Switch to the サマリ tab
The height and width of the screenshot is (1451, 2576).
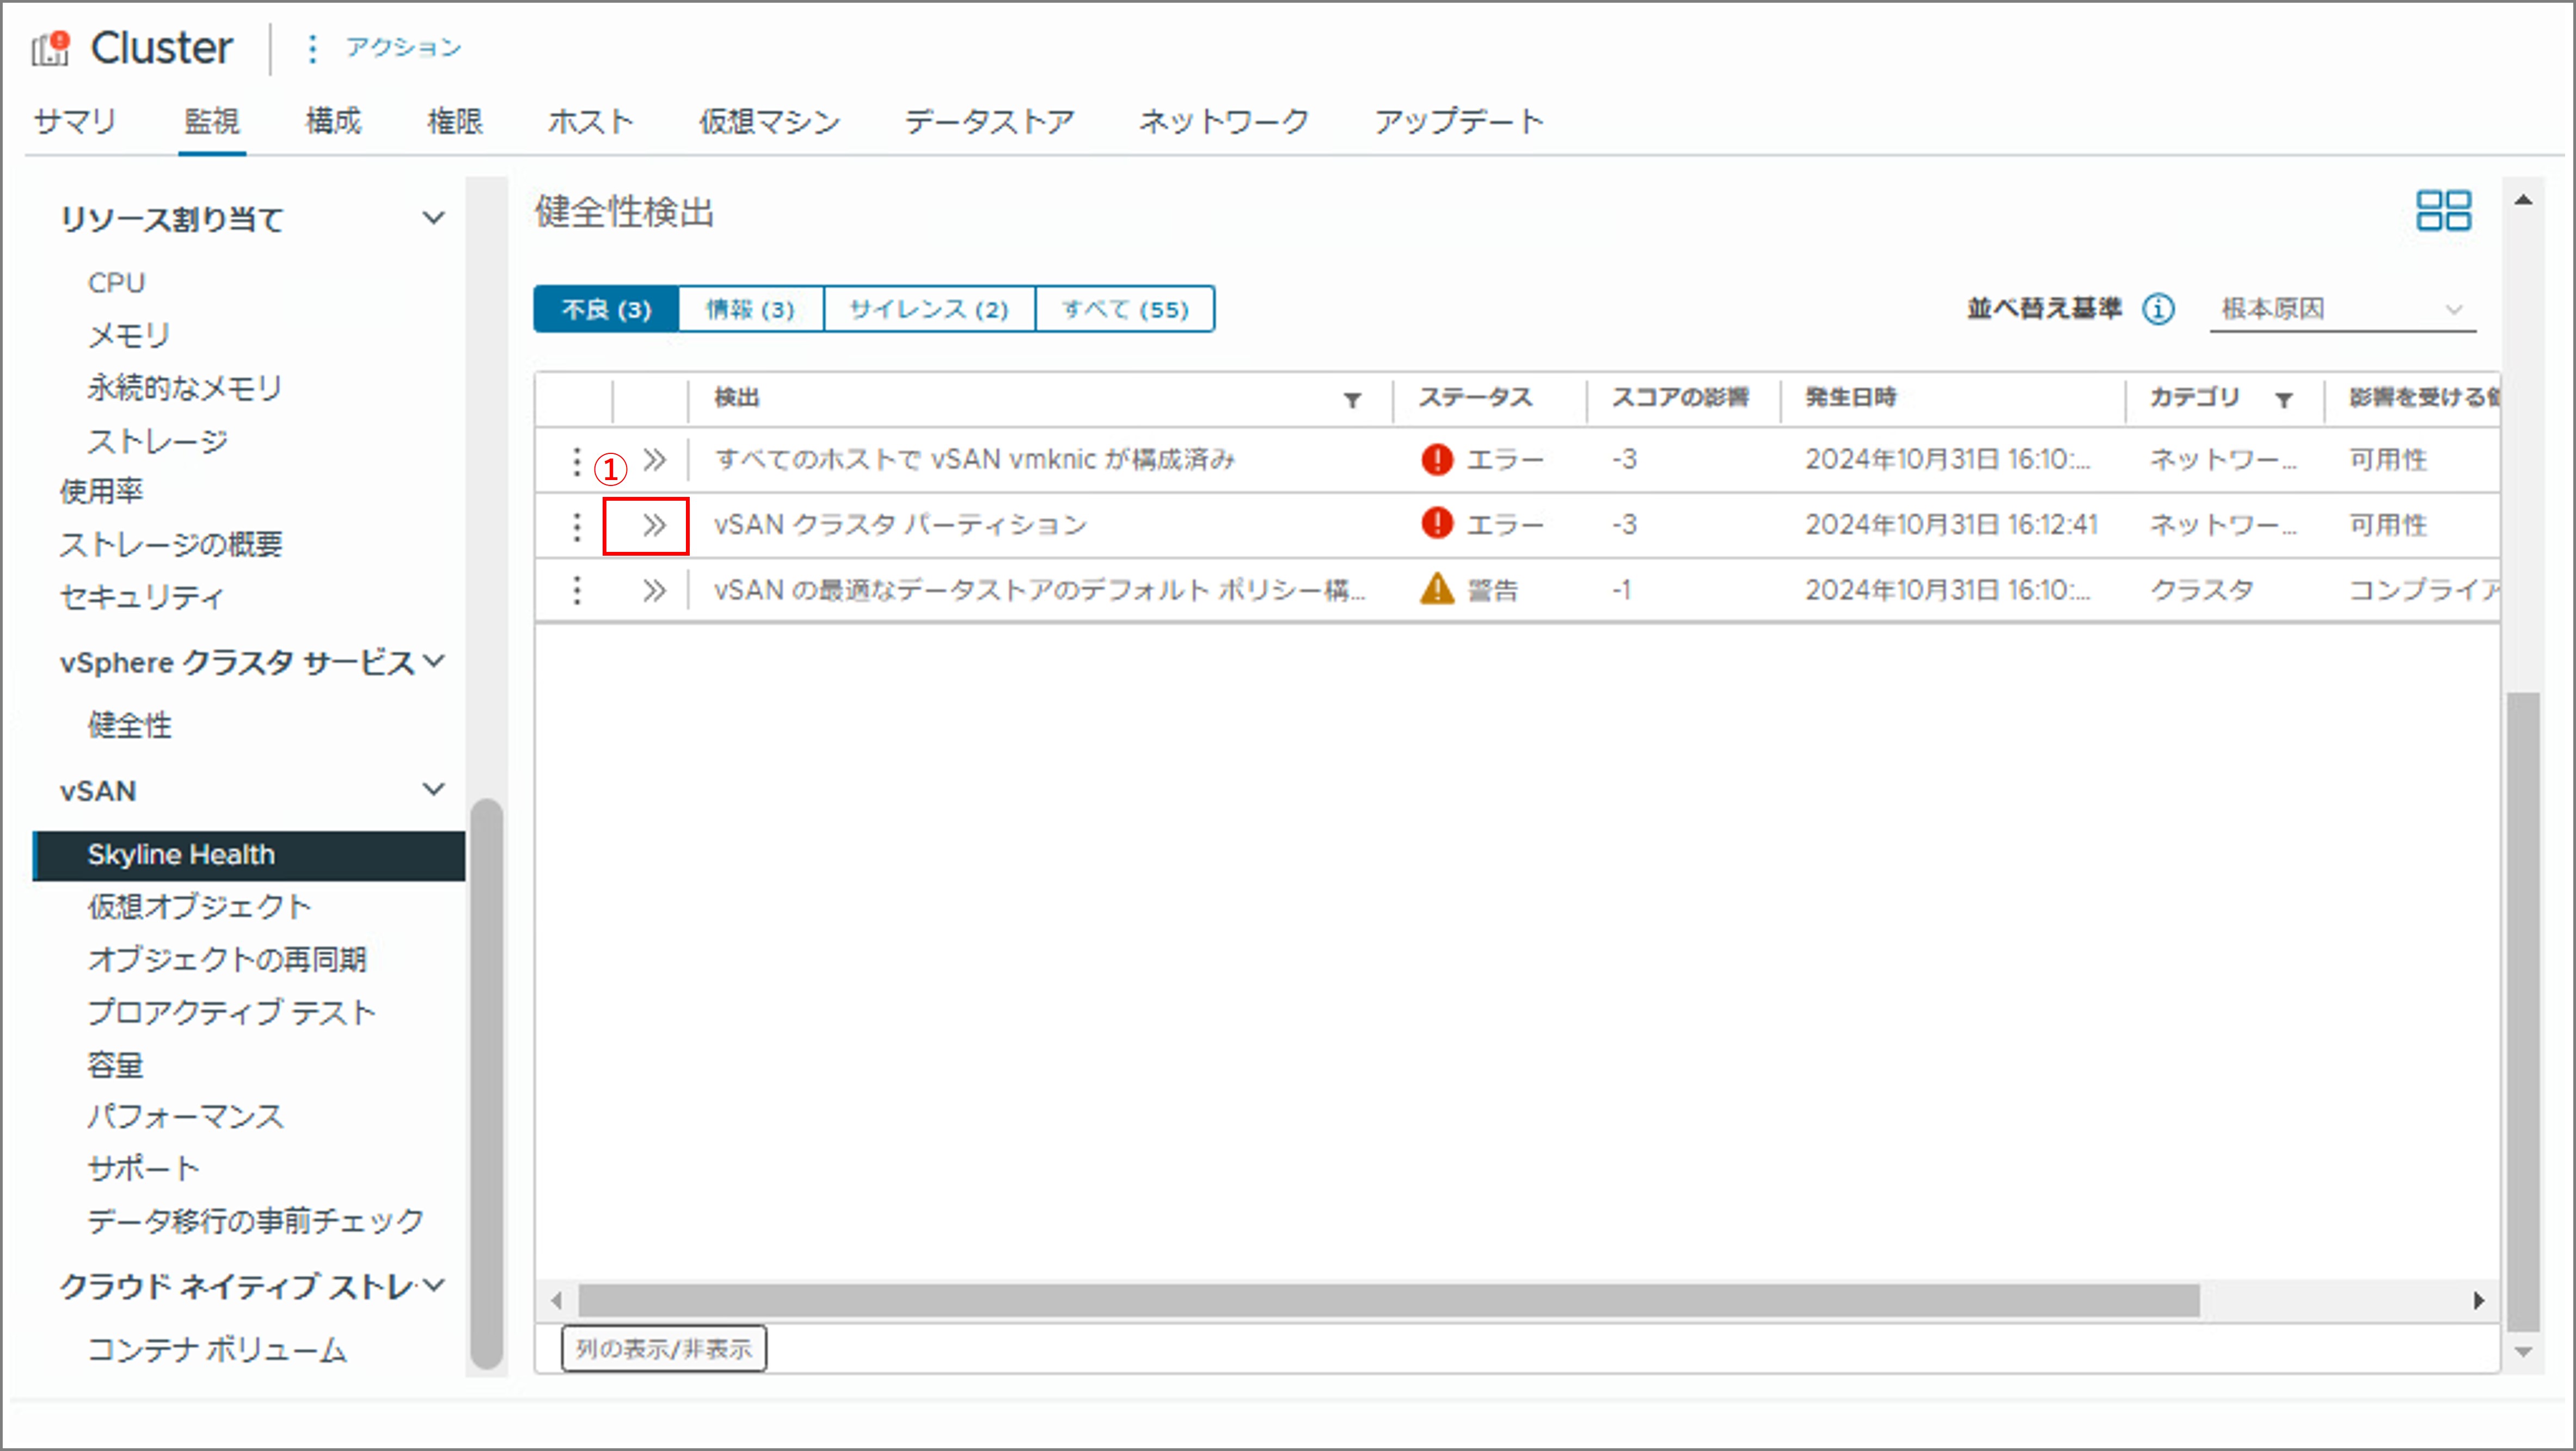point(75,121)
